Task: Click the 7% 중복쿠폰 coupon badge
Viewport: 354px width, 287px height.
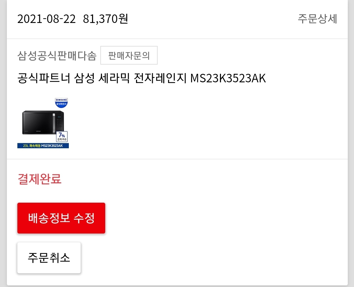Action: (62, 136)
